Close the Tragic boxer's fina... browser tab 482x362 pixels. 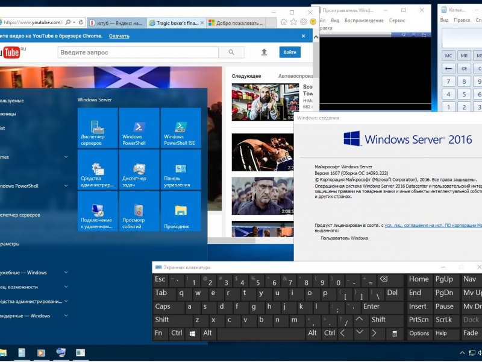(202, 23)
